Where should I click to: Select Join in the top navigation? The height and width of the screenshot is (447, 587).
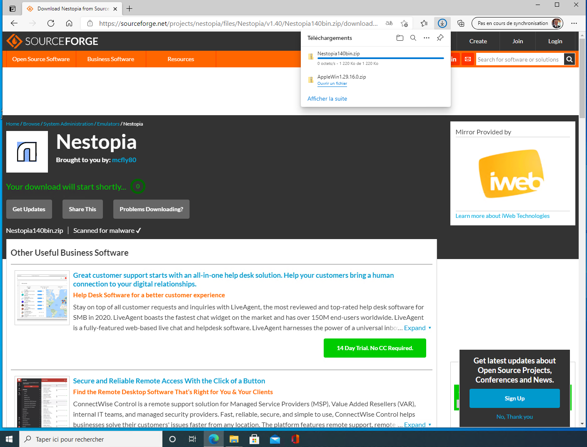[517, 41]
